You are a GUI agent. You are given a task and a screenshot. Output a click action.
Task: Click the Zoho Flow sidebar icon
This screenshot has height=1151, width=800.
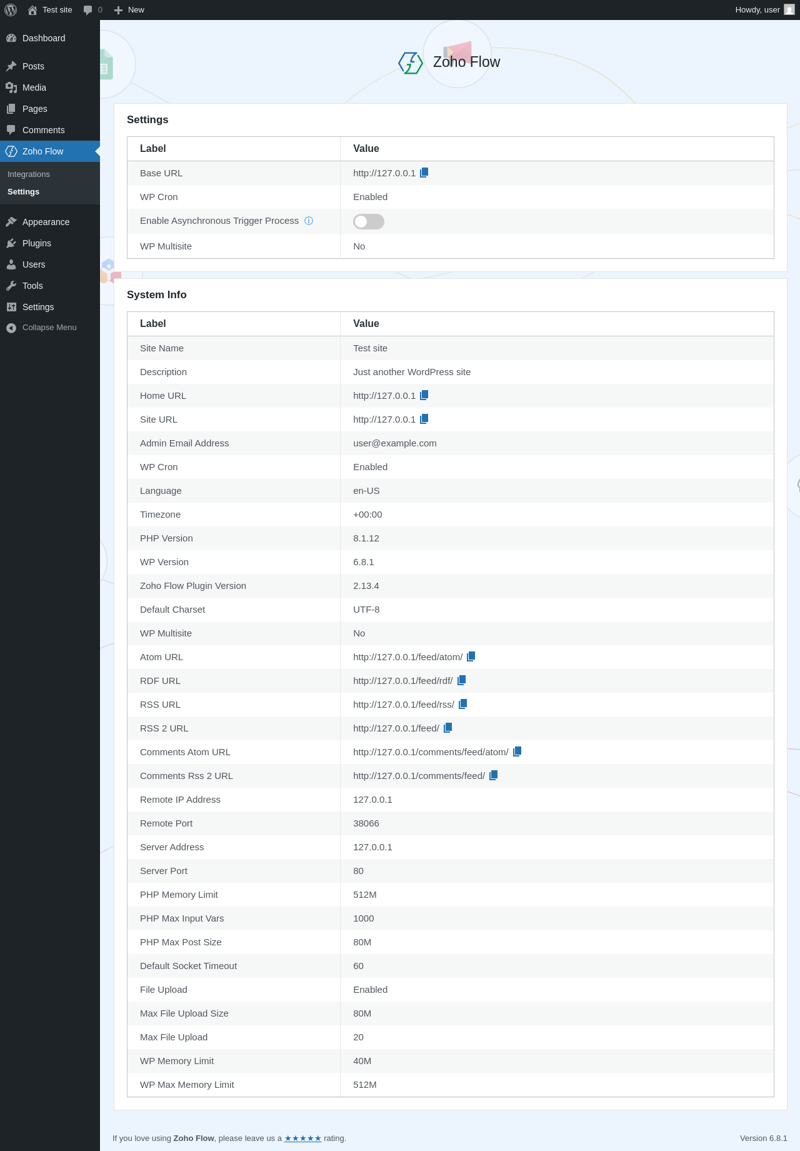point(11,151)
